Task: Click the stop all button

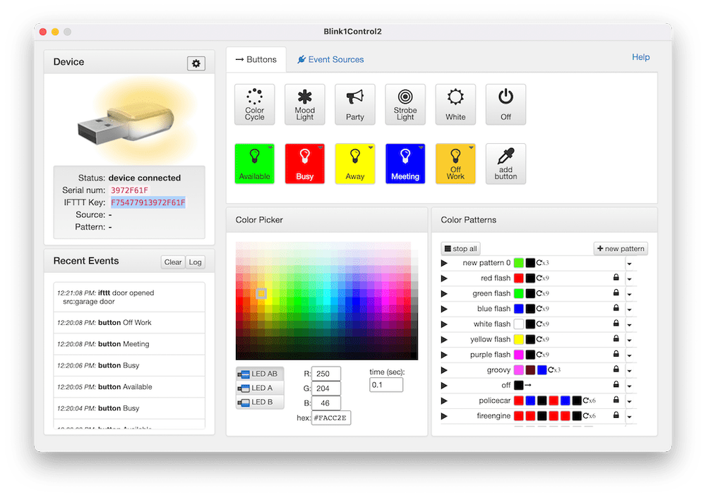Action: [460, 249]
